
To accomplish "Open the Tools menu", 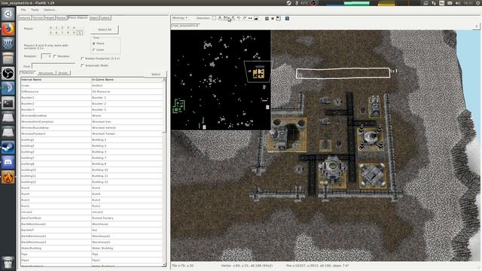I will coord(35,10).
